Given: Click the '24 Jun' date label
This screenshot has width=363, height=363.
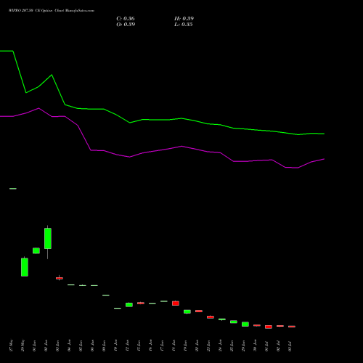Looking at the screenshot, I should click(x=220, y=346).
